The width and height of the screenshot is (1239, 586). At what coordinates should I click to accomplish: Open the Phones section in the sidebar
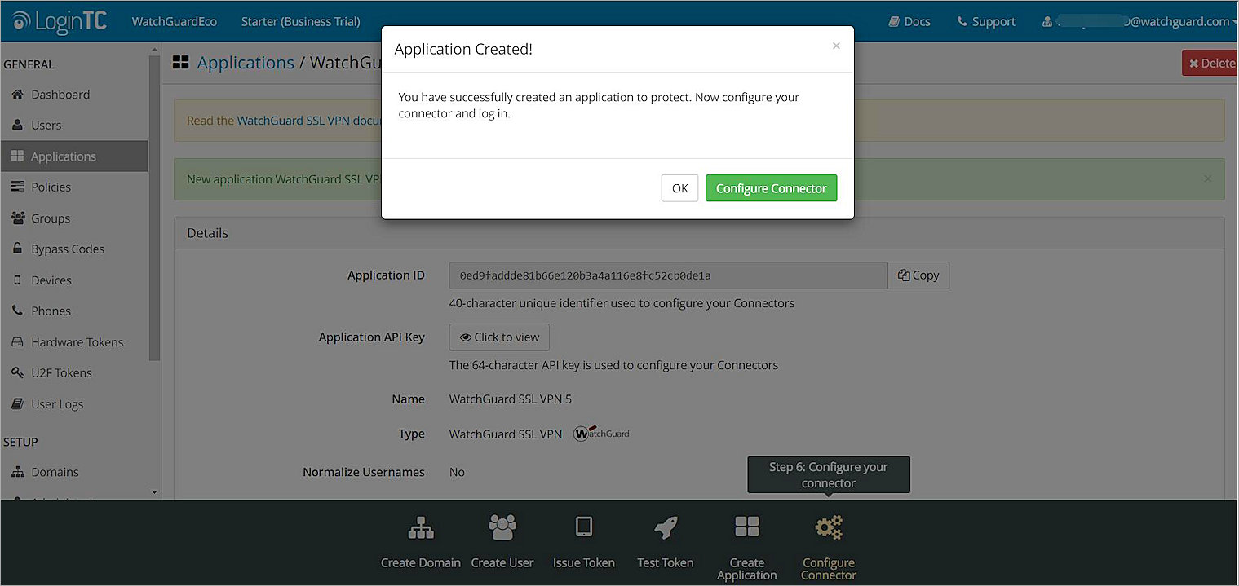tap(51, 311)
